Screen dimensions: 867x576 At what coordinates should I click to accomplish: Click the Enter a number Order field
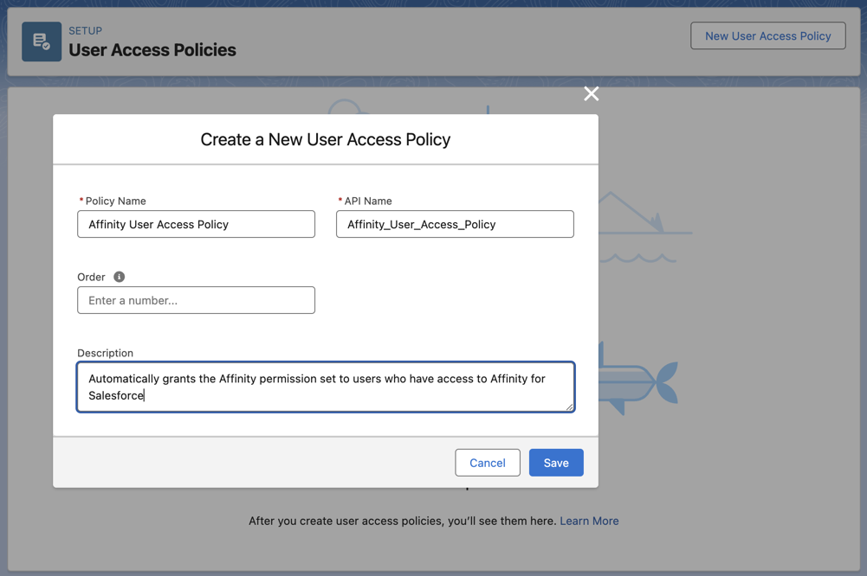point(196,299)
